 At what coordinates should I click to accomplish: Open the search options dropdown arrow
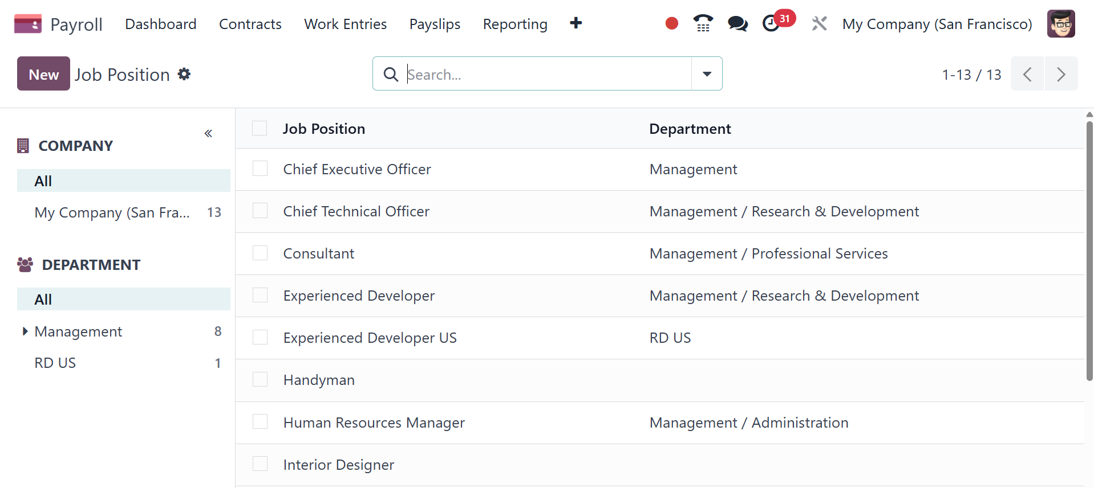coord(707,74)
